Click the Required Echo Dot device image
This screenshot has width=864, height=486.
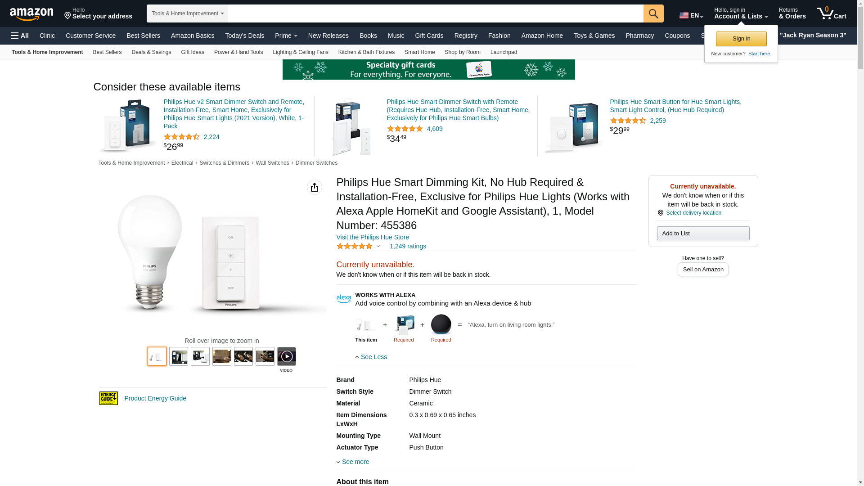click(441, 324)
